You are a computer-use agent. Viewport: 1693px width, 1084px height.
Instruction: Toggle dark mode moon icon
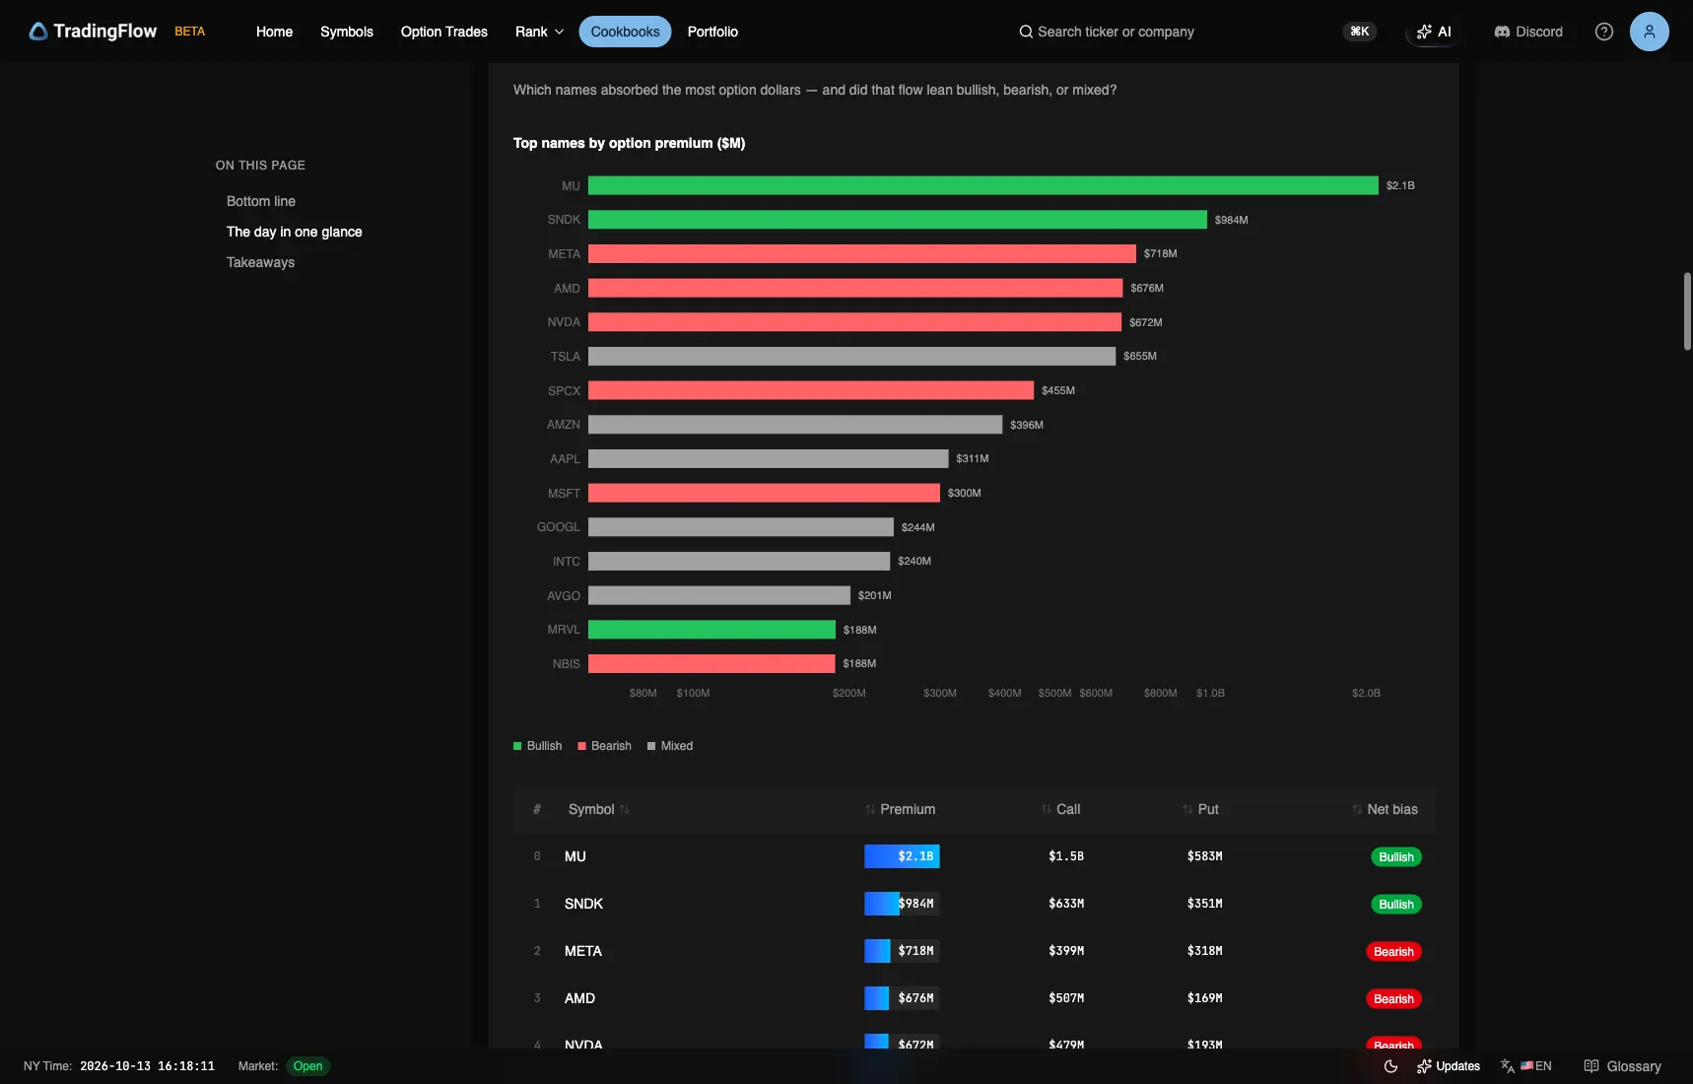pos(1390,1066)
